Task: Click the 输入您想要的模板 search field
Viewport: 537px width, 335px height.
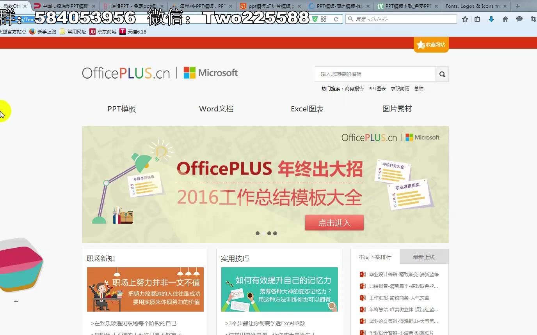Action: pyautogui.click(x=375, y=74)
